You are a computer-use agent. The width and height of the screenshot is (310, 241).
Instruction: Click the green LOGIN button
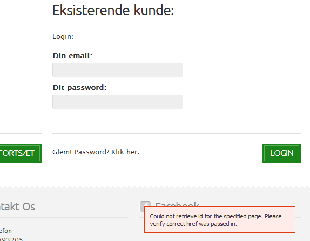coord(281,153)
